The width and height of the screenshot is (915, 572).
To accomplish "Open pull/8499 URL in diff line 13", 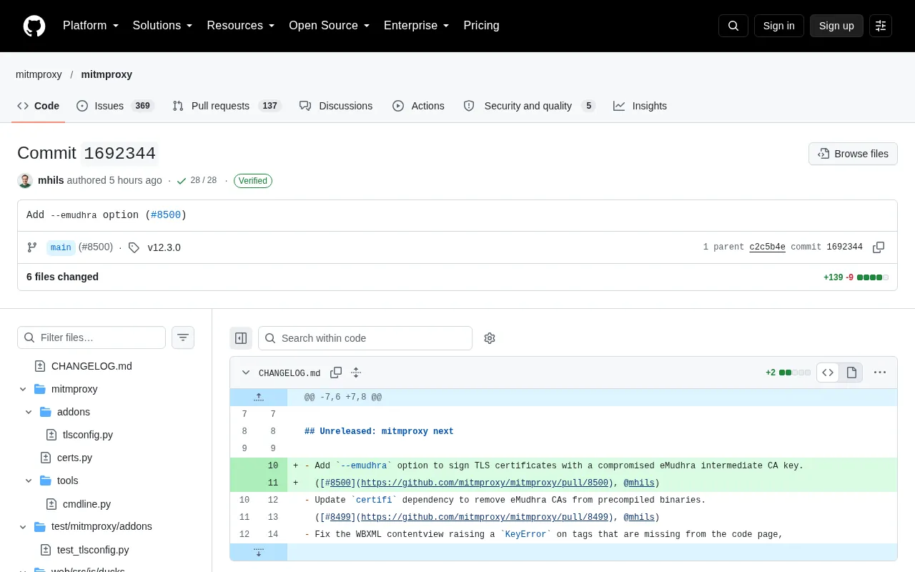I will pyautogui.click(x=485, y=517).
